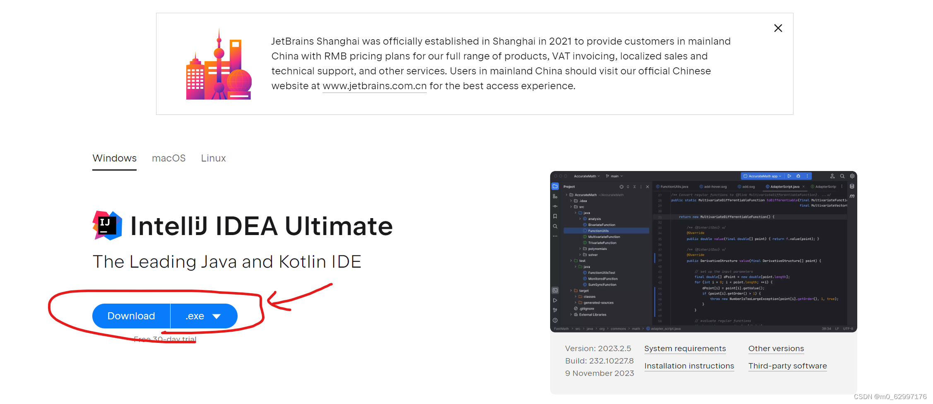Click the Bookmarks icon in the IDE sidebar
Viewport: 933px width, 404px height.
pyautogui.click(x=555, y=216)
